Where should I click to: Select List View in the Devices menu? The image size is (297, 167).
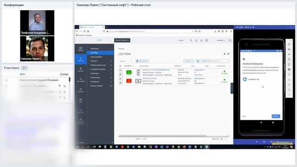pyautogui.click(x=100, y=52)
